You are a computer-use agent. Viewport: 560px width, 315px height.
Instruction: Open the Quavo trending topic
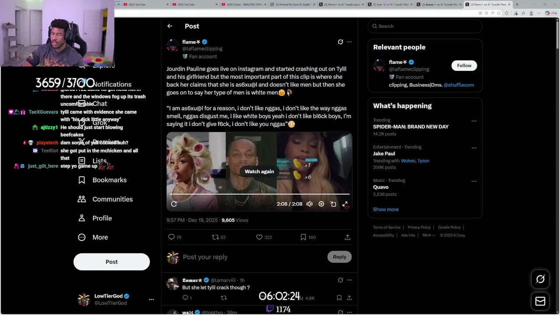point(381,187)
